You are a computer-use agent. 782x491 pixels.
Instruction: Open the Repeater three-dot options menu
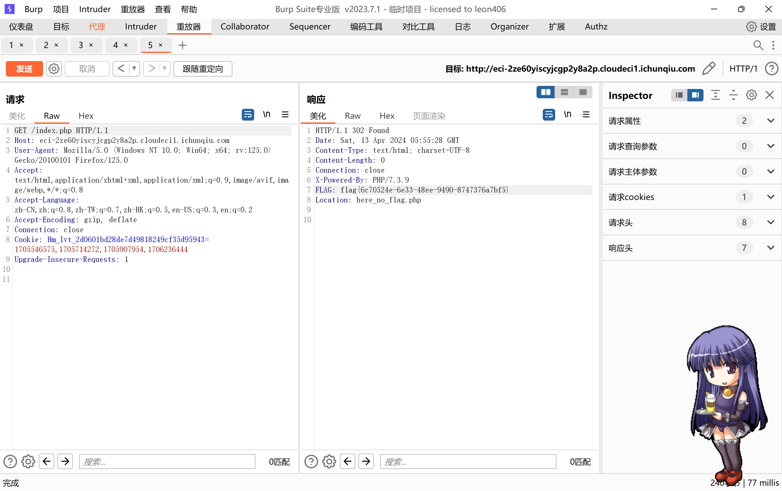tap(773, 45)
